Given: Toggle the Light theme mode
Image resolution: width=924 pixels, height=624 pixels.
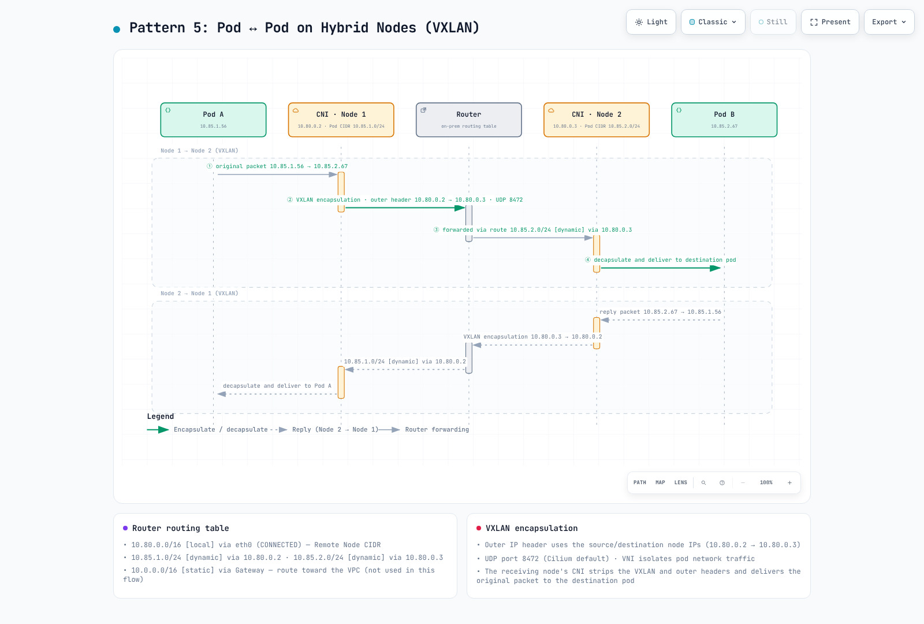Looking at the screenshot, I should 651,22.
